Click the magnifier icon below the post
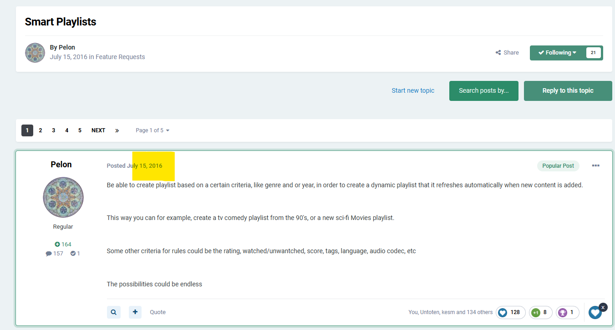This screenshot has height=330, width=615. pyautogui.click(x=114, y=312)
